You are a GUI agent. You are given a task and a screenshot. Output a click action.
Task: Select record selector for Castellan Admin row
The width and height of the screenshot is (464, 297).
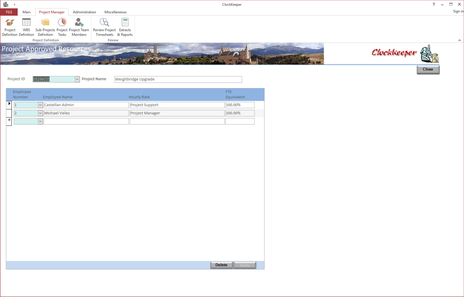click(x=9, y=105)
